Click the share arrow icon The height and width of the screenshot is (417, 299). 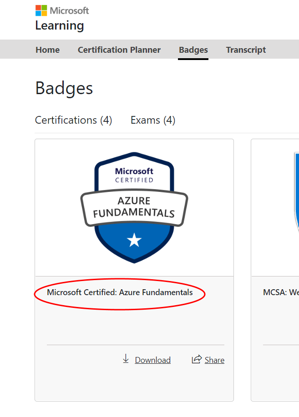[197, 359]
